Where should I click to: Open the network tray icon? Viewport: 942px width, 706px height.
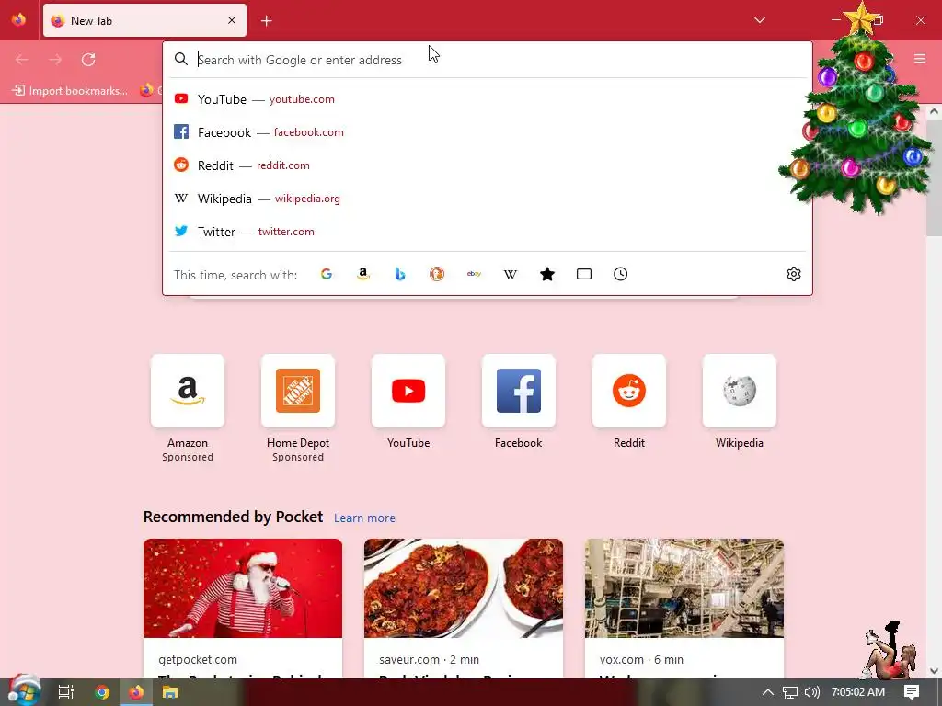pos(790,692)
